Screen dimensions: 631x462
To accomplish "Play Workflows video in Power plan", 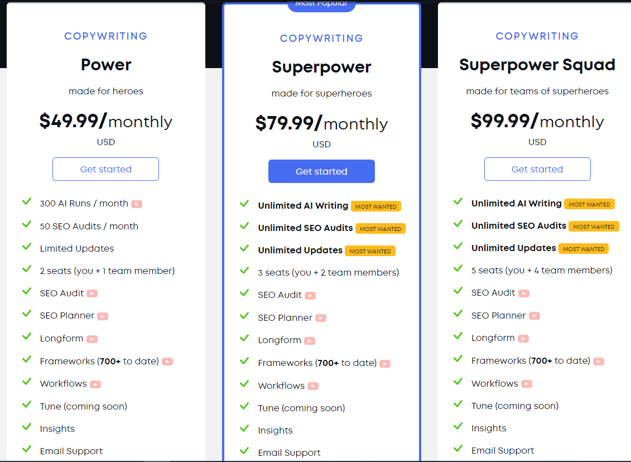I will 95,384.
